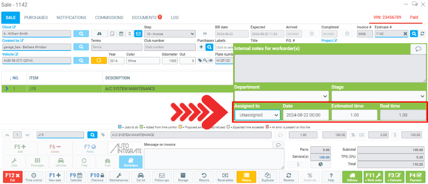Image resolution: width=428 pixels, height=184 pixels.
Task: Open the Stage dropdown
Action: coord(378,95)
